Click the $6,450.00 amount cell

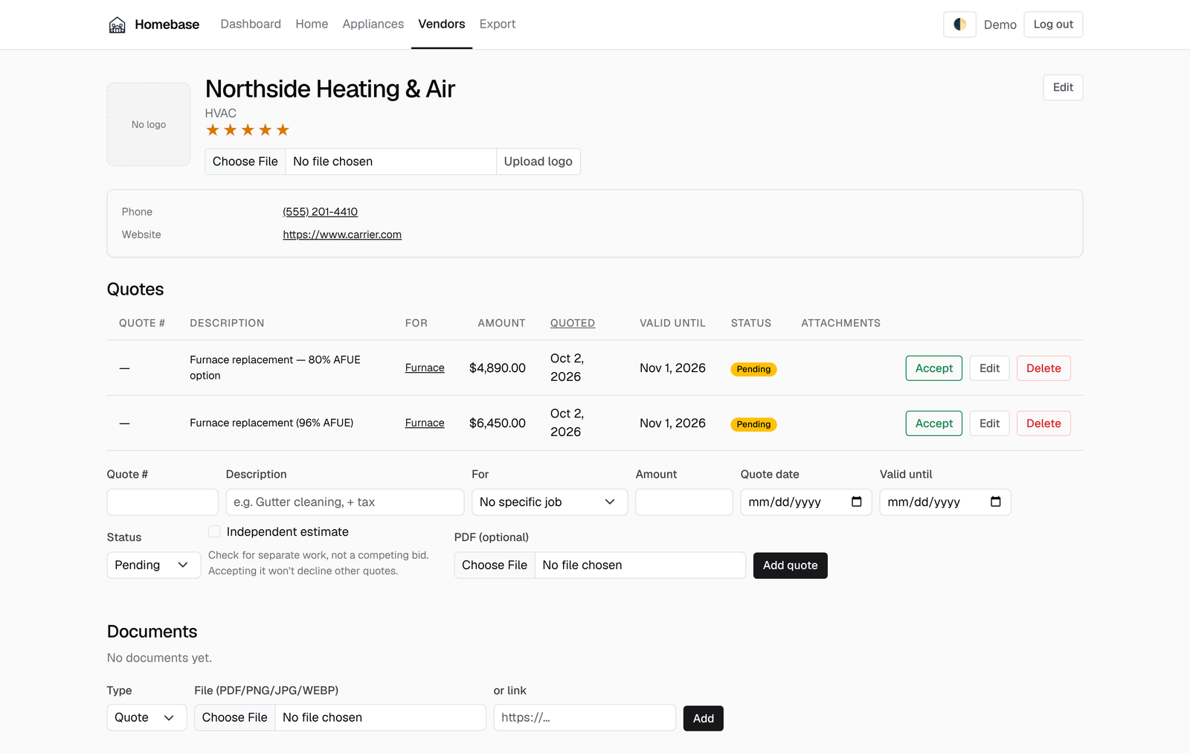[498, 423]
